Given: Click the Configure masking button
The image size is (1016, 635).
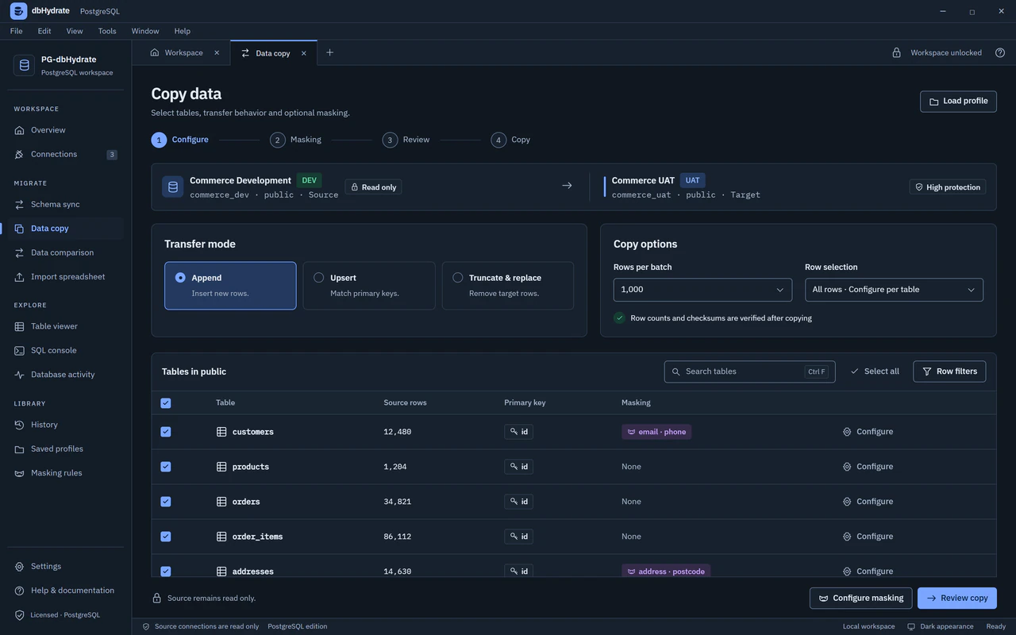Looking at the screenshot, I should pos(861,598).
